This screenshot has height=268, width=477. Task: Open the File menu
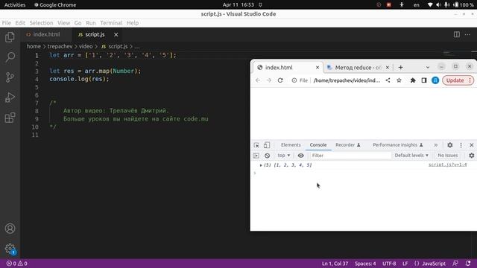[7, 23]
